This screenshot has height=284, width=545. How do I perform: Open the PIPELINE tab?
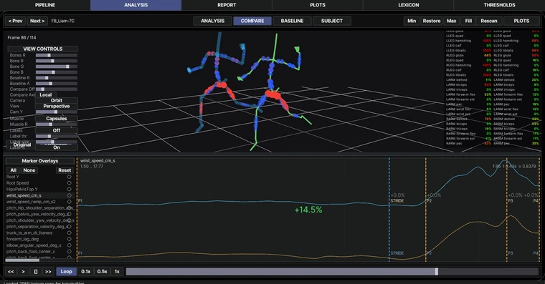[x=45, y=5]
